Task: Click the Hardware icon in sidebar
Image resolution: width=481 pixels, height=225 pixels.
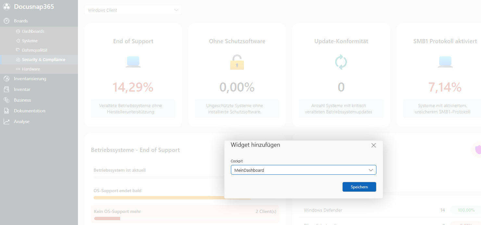Action: coord(18,69)
